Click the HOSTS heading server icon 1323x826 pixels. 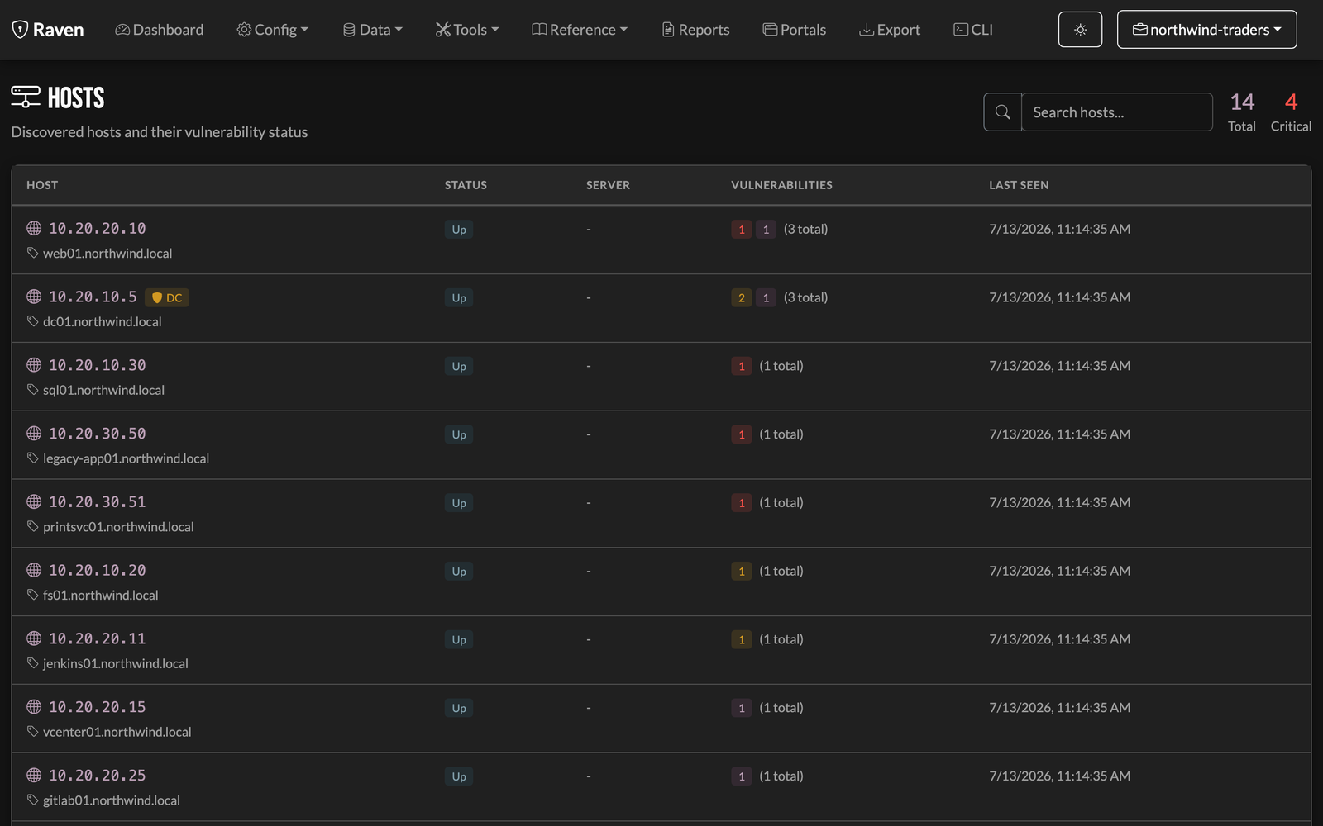26,97
